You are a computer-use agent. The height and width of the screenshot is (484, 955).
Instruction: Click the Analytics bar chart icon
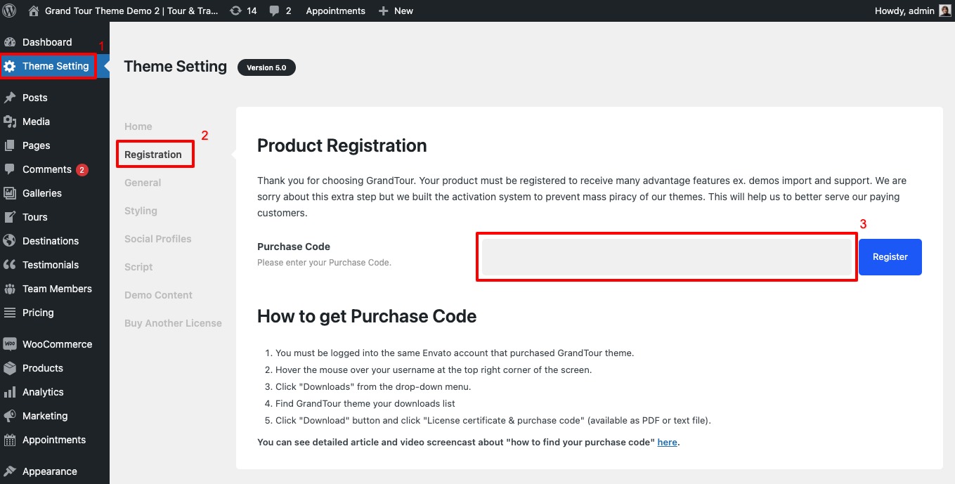(10, 392)
